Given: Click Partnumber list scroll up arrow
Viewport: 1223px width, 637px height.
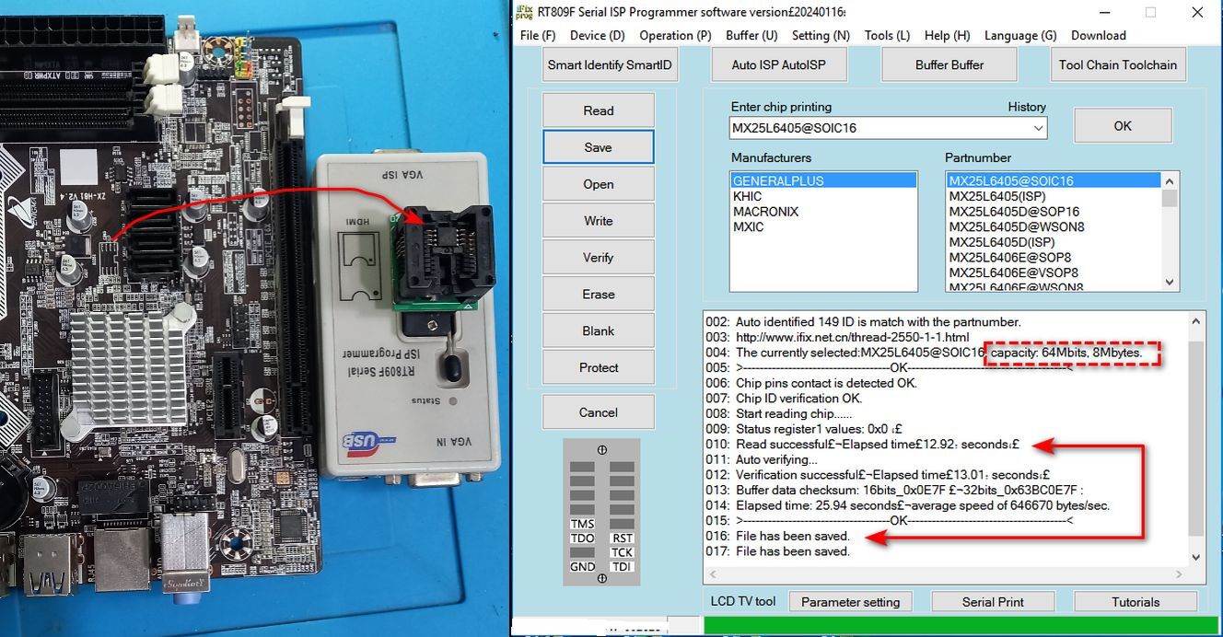Looking at the screenshot, I should 1170,180.
